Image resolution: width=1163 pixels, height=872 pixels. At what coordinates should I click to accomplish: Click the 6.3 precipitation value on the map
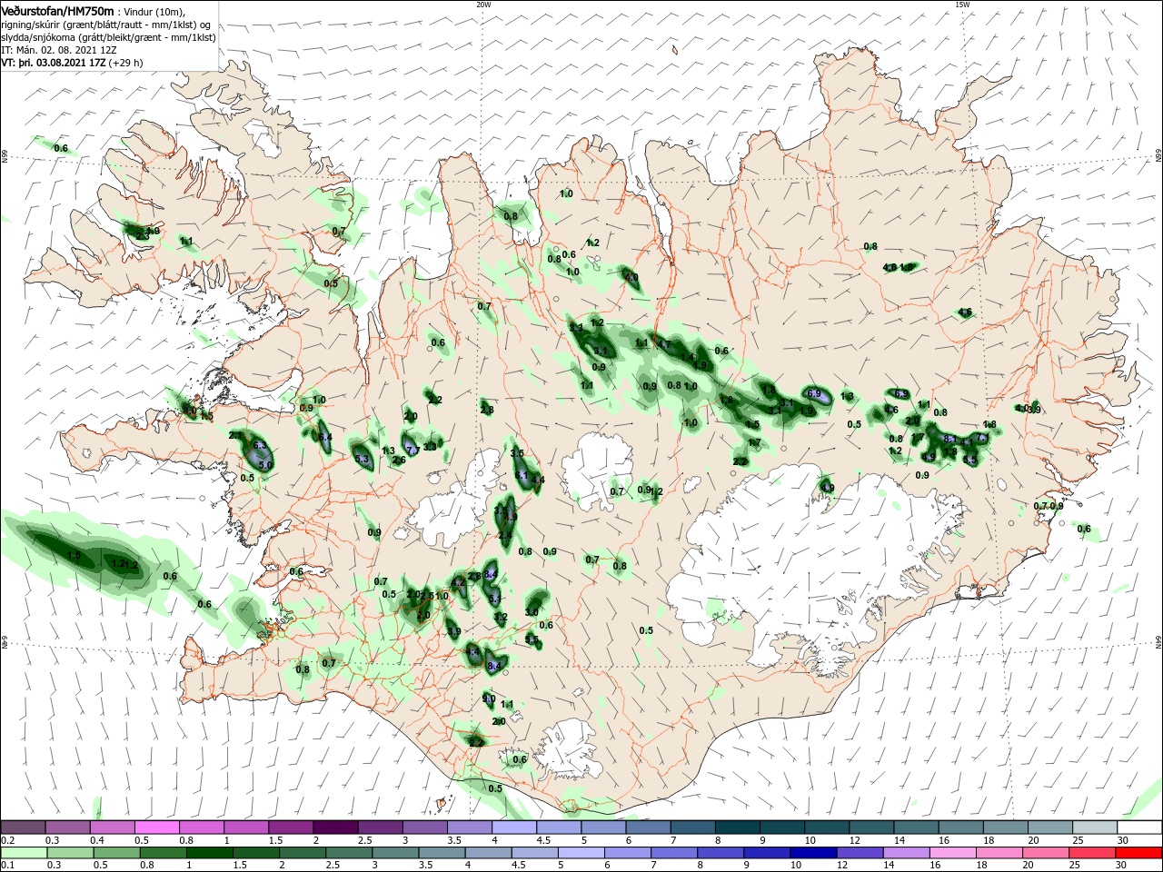tap(260, 445)
